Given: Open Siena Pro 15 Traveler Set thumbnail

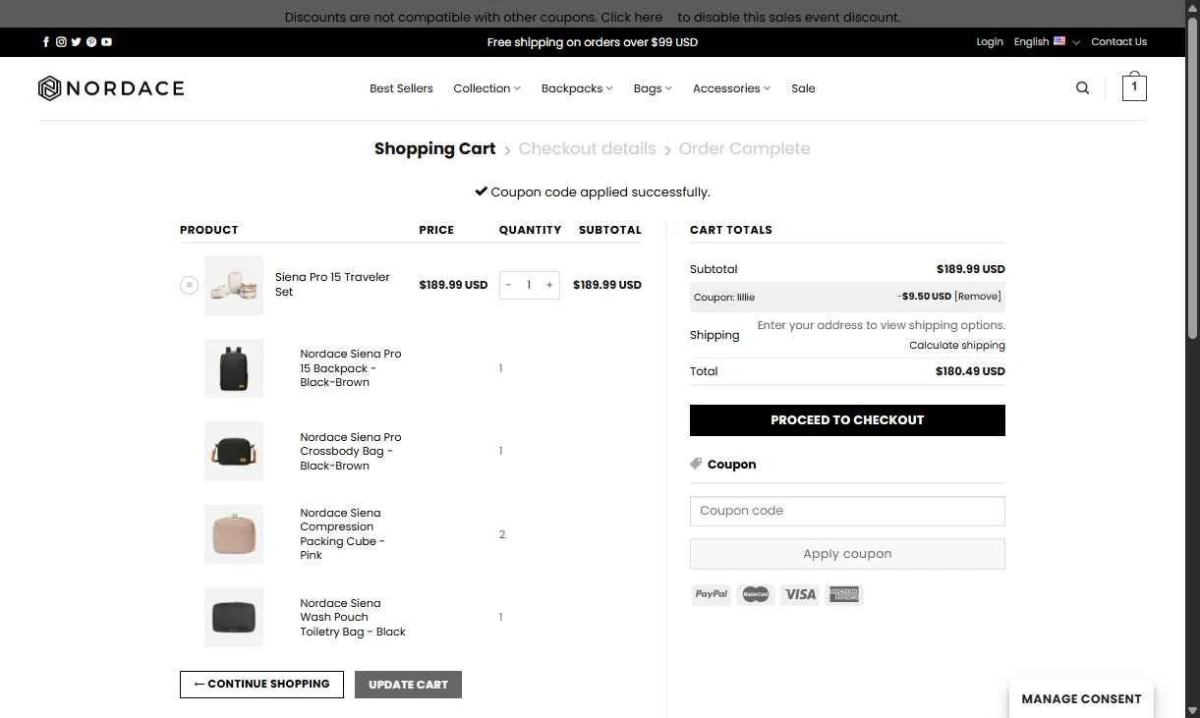Looking at the screenshot, I should tap(234, 285).
